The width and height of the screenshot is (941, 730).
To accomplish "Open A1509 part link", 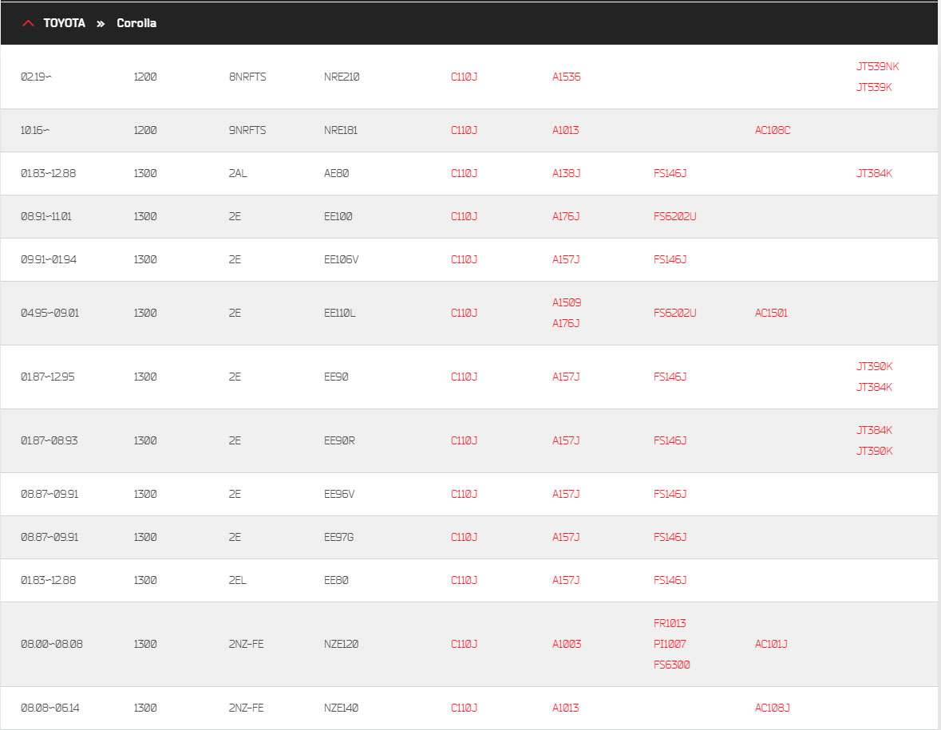I will coord(567,302).
